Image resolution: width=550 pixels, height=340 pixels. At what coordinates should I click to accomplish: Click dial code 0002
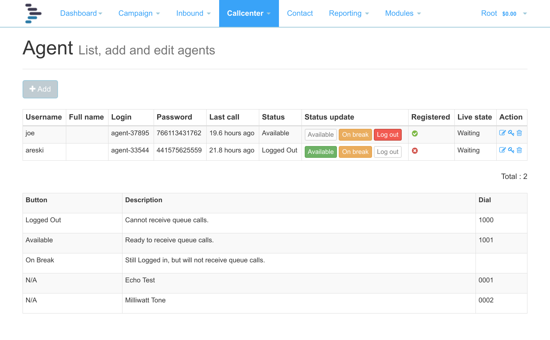click(x=486, y=300)
